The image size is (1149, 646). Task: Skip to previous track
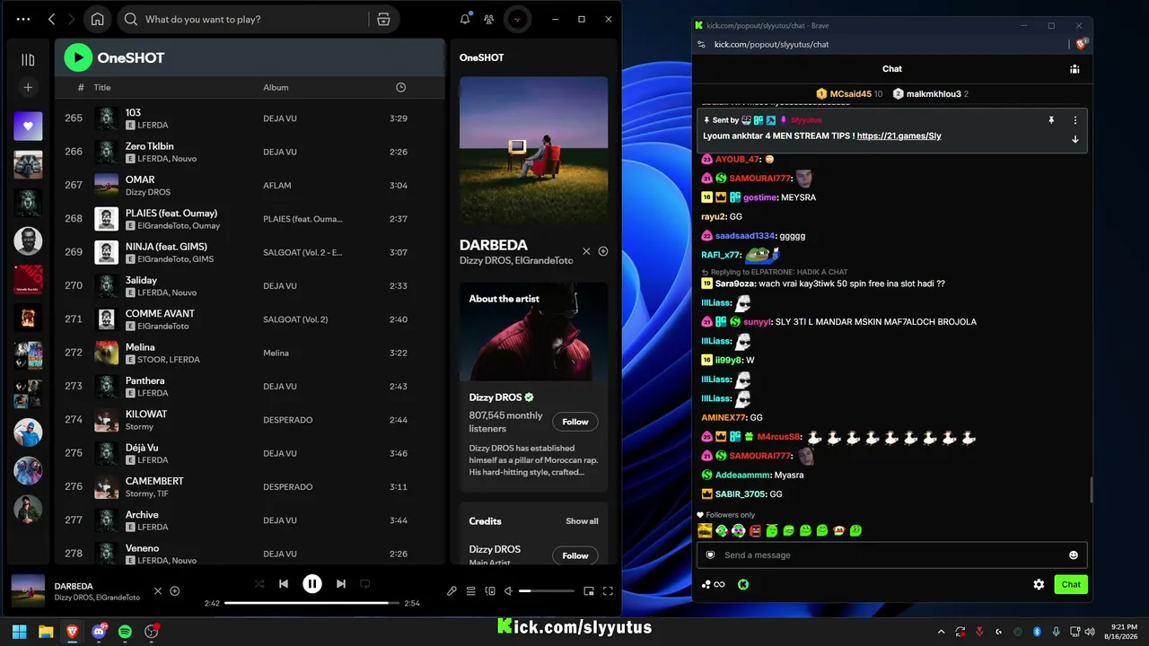(x=284, y=584)
